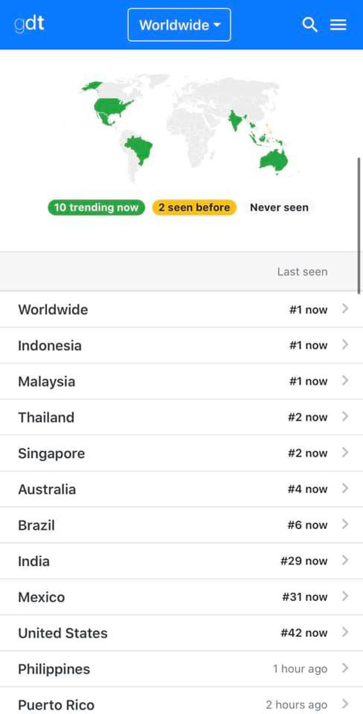Click the chevron beside Malaysia
Screen dimensions: 363x714
pos(345,381)
